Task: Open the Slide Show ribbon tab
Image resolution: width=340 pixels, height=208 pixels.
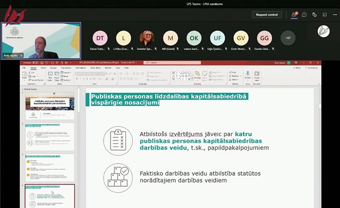Action: coord(96,68)
